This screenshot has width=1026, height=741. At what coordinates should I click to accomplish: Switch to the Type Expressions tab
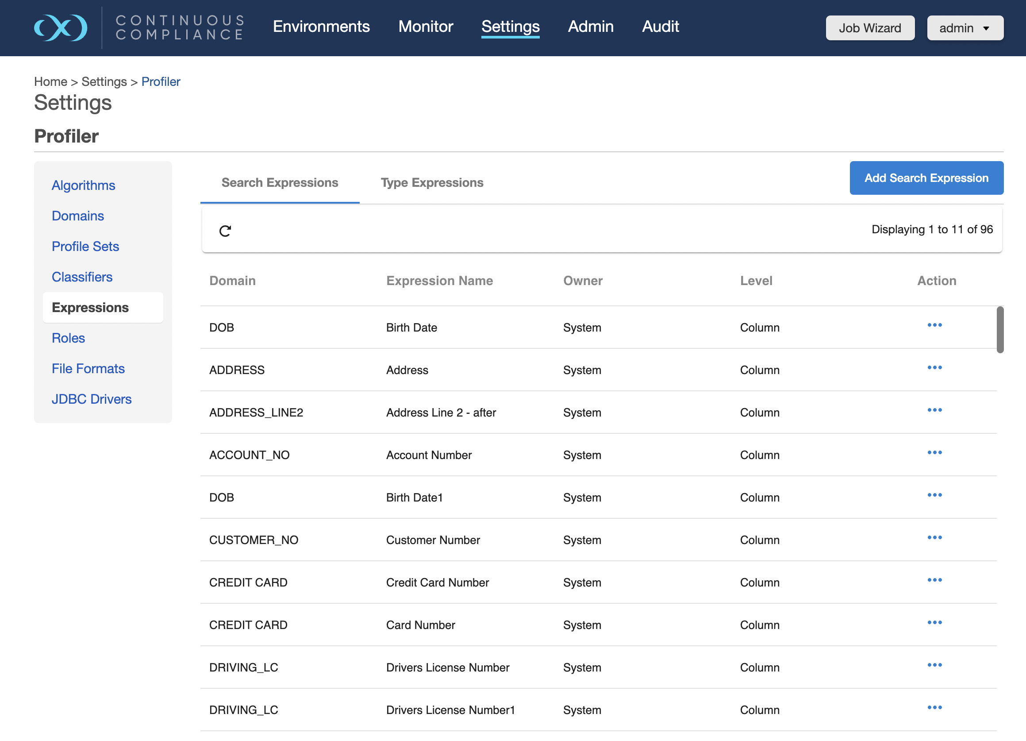431,183
